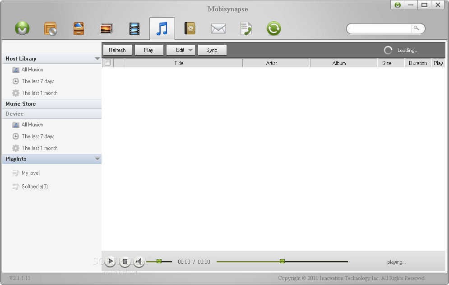Image resolution: width=449 pixels, height=285 pixels.
Task: Open the contacts address book icon
Action: pos(190,28)
